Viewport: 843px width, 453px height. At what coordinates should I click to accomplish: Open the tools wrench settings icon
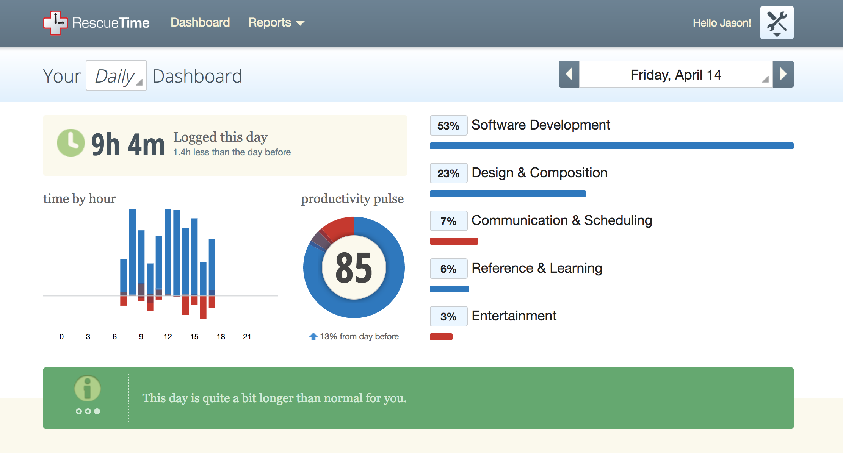(x=777, y=23)
